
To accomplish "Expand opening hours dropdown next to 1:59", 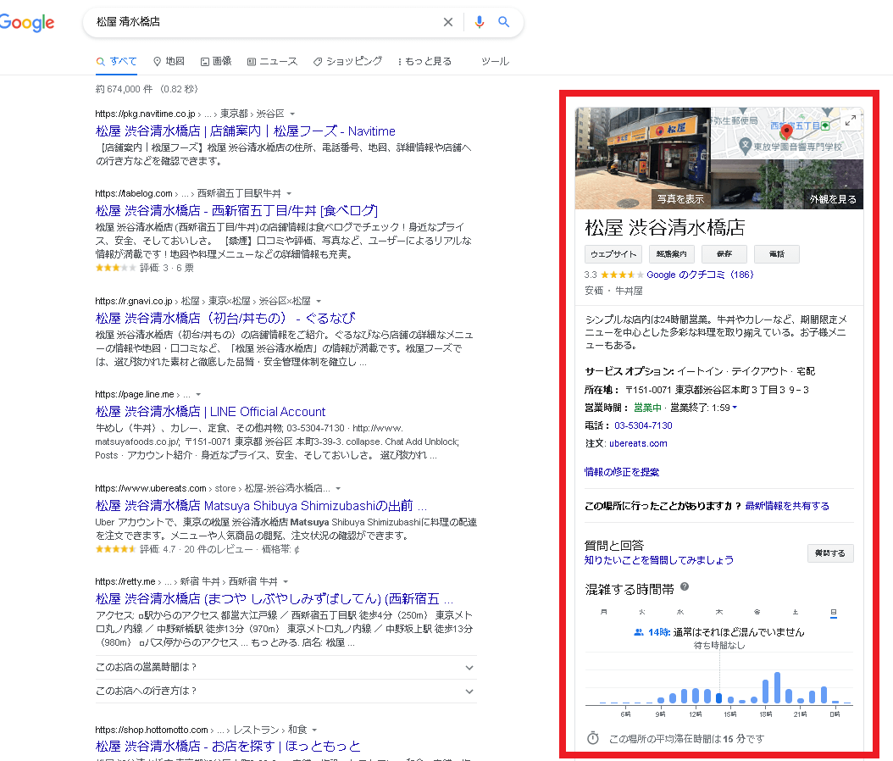I will [735, 408].
